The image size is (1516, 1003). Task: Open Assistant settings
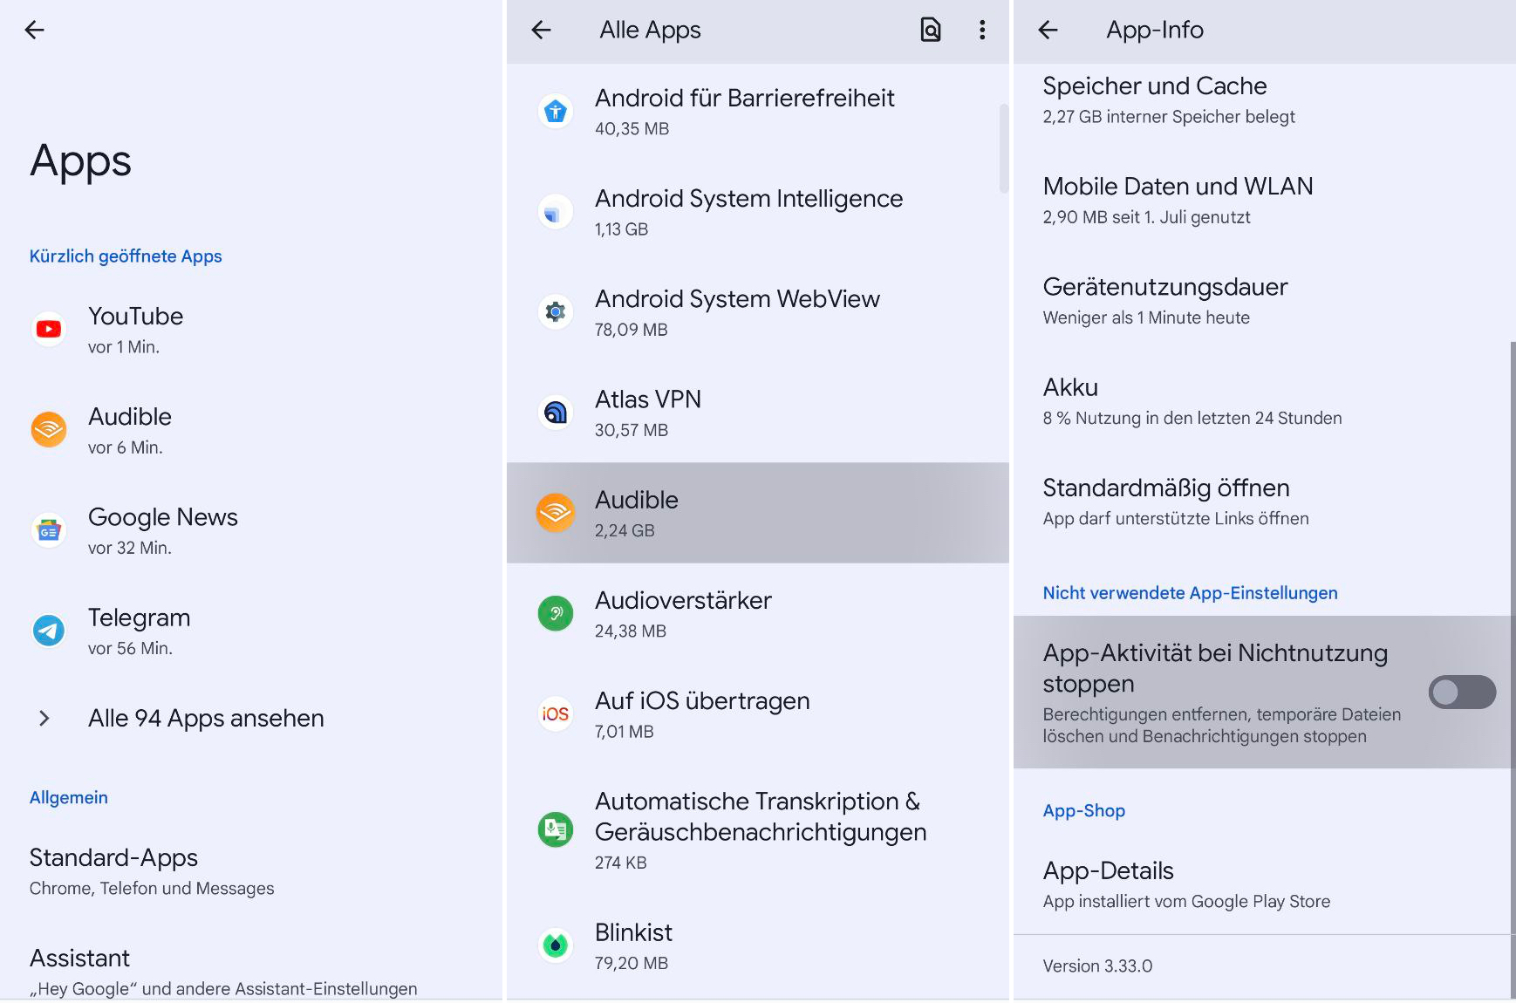[252, 972]
